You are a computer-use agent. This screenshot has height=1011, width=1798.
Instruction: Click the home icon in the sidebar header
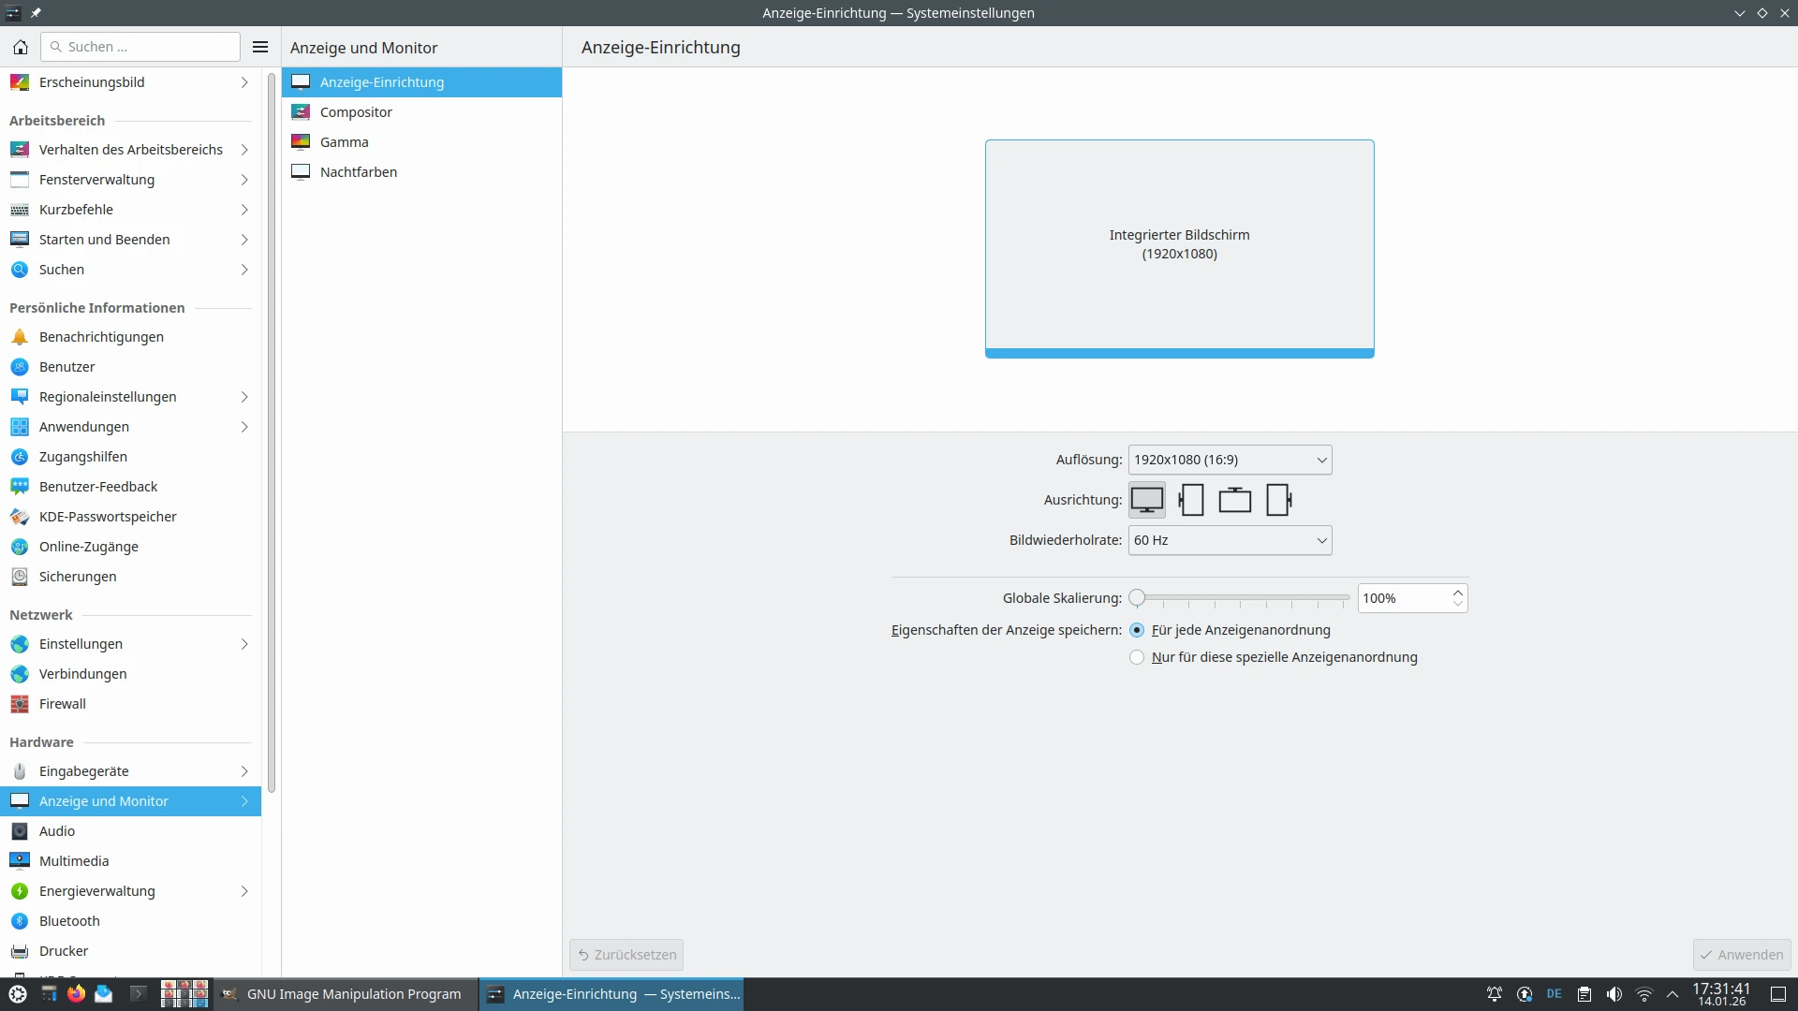(21, 47)
